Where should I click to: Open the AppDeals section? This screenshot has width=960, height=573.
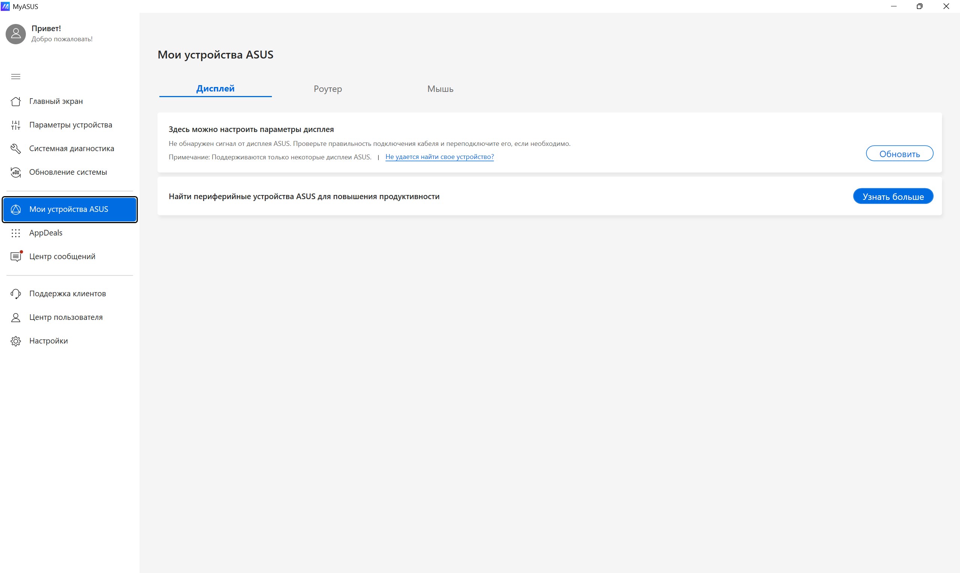click(x=70, y=233)
